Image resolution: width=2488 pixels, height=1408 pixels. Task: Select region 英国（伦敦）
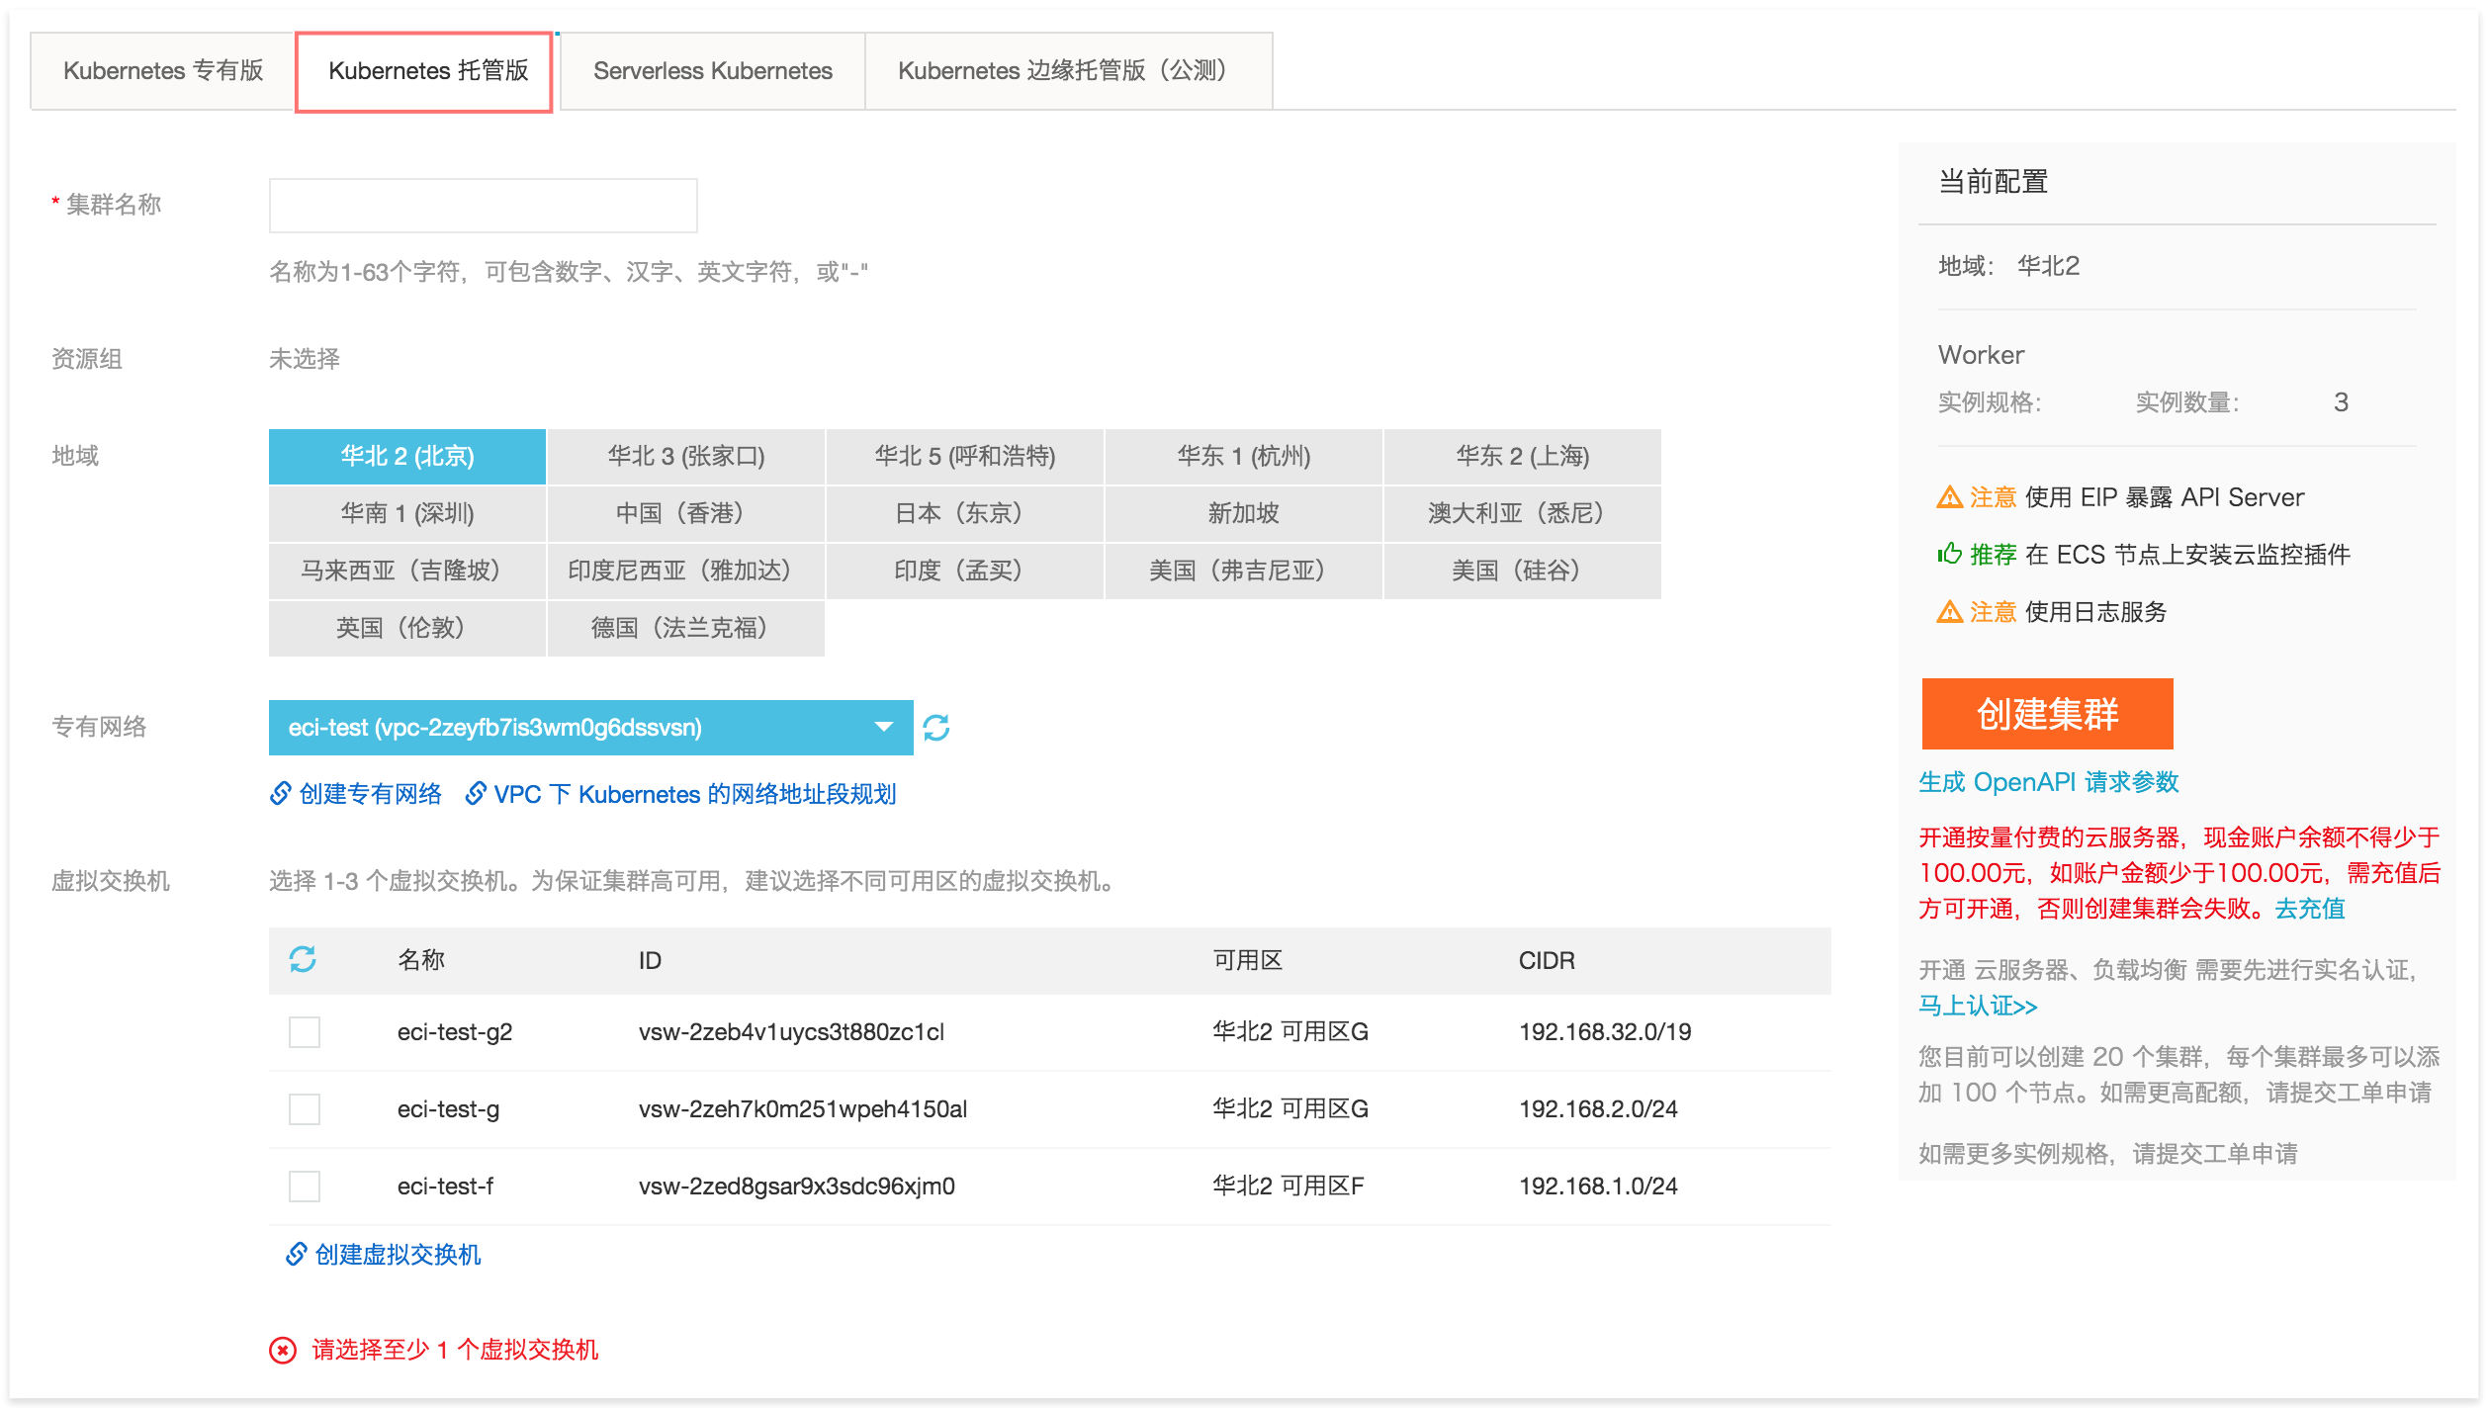pyautogui.click(x=406, y=628)
